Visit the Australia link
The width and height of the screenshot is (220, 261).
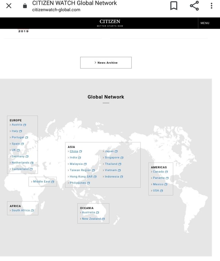[x=89, y=213]
